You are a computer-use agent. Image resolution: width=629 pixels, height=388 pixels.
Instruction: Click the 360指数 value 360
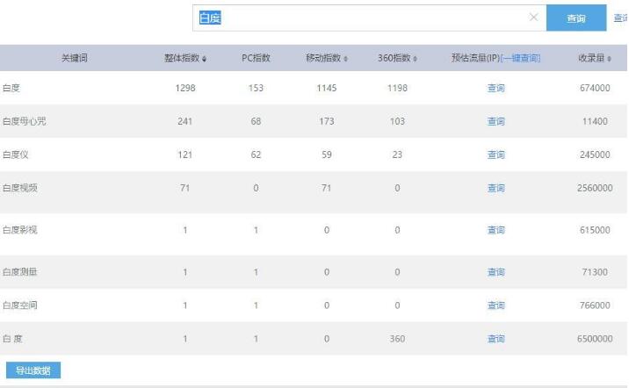(397, 339)
